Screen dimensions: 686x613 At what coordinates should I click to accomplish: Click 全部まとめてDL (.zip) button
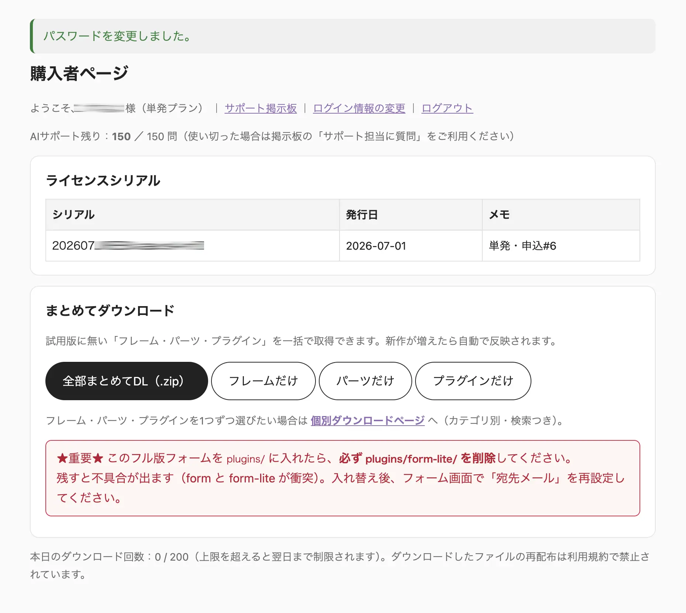tap(127, 381)
